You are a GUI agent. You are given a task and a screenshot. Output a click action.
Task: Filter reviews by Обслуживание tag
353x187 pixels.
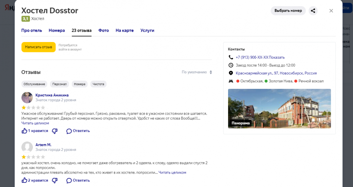(34, 84)
